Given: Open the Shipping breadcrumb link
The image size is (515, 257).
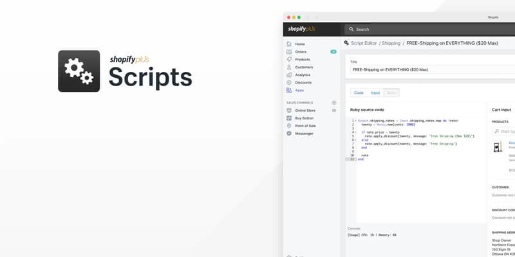Looking at the screenshot, I should [391, 43].
